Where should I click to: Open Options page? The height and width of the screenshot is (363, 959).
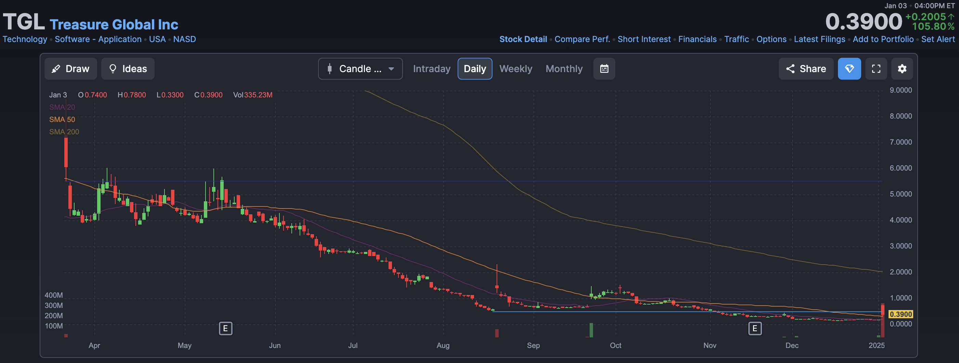click(x=771, y=39)
